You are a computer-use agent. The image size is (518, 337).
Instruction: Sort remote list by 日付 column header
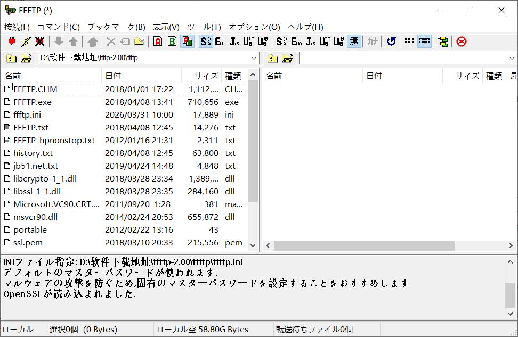tap(403, 76)
